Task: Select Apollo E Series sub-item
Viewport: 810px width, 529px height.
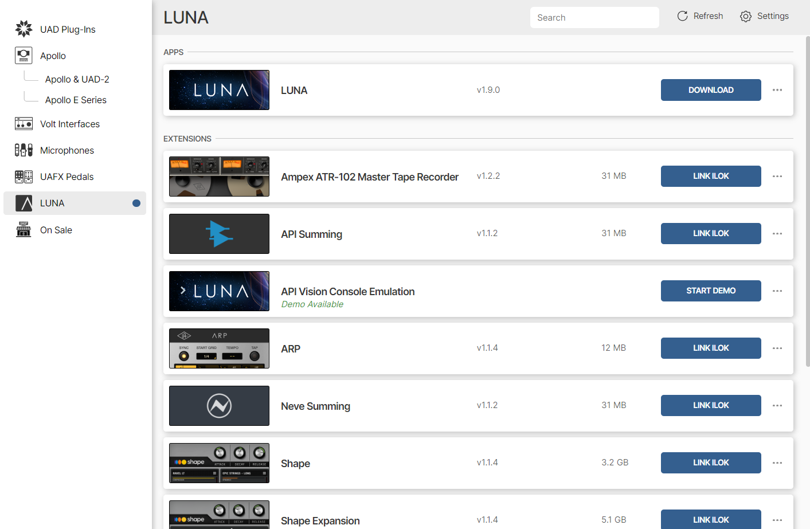Action: coord(76,100)
